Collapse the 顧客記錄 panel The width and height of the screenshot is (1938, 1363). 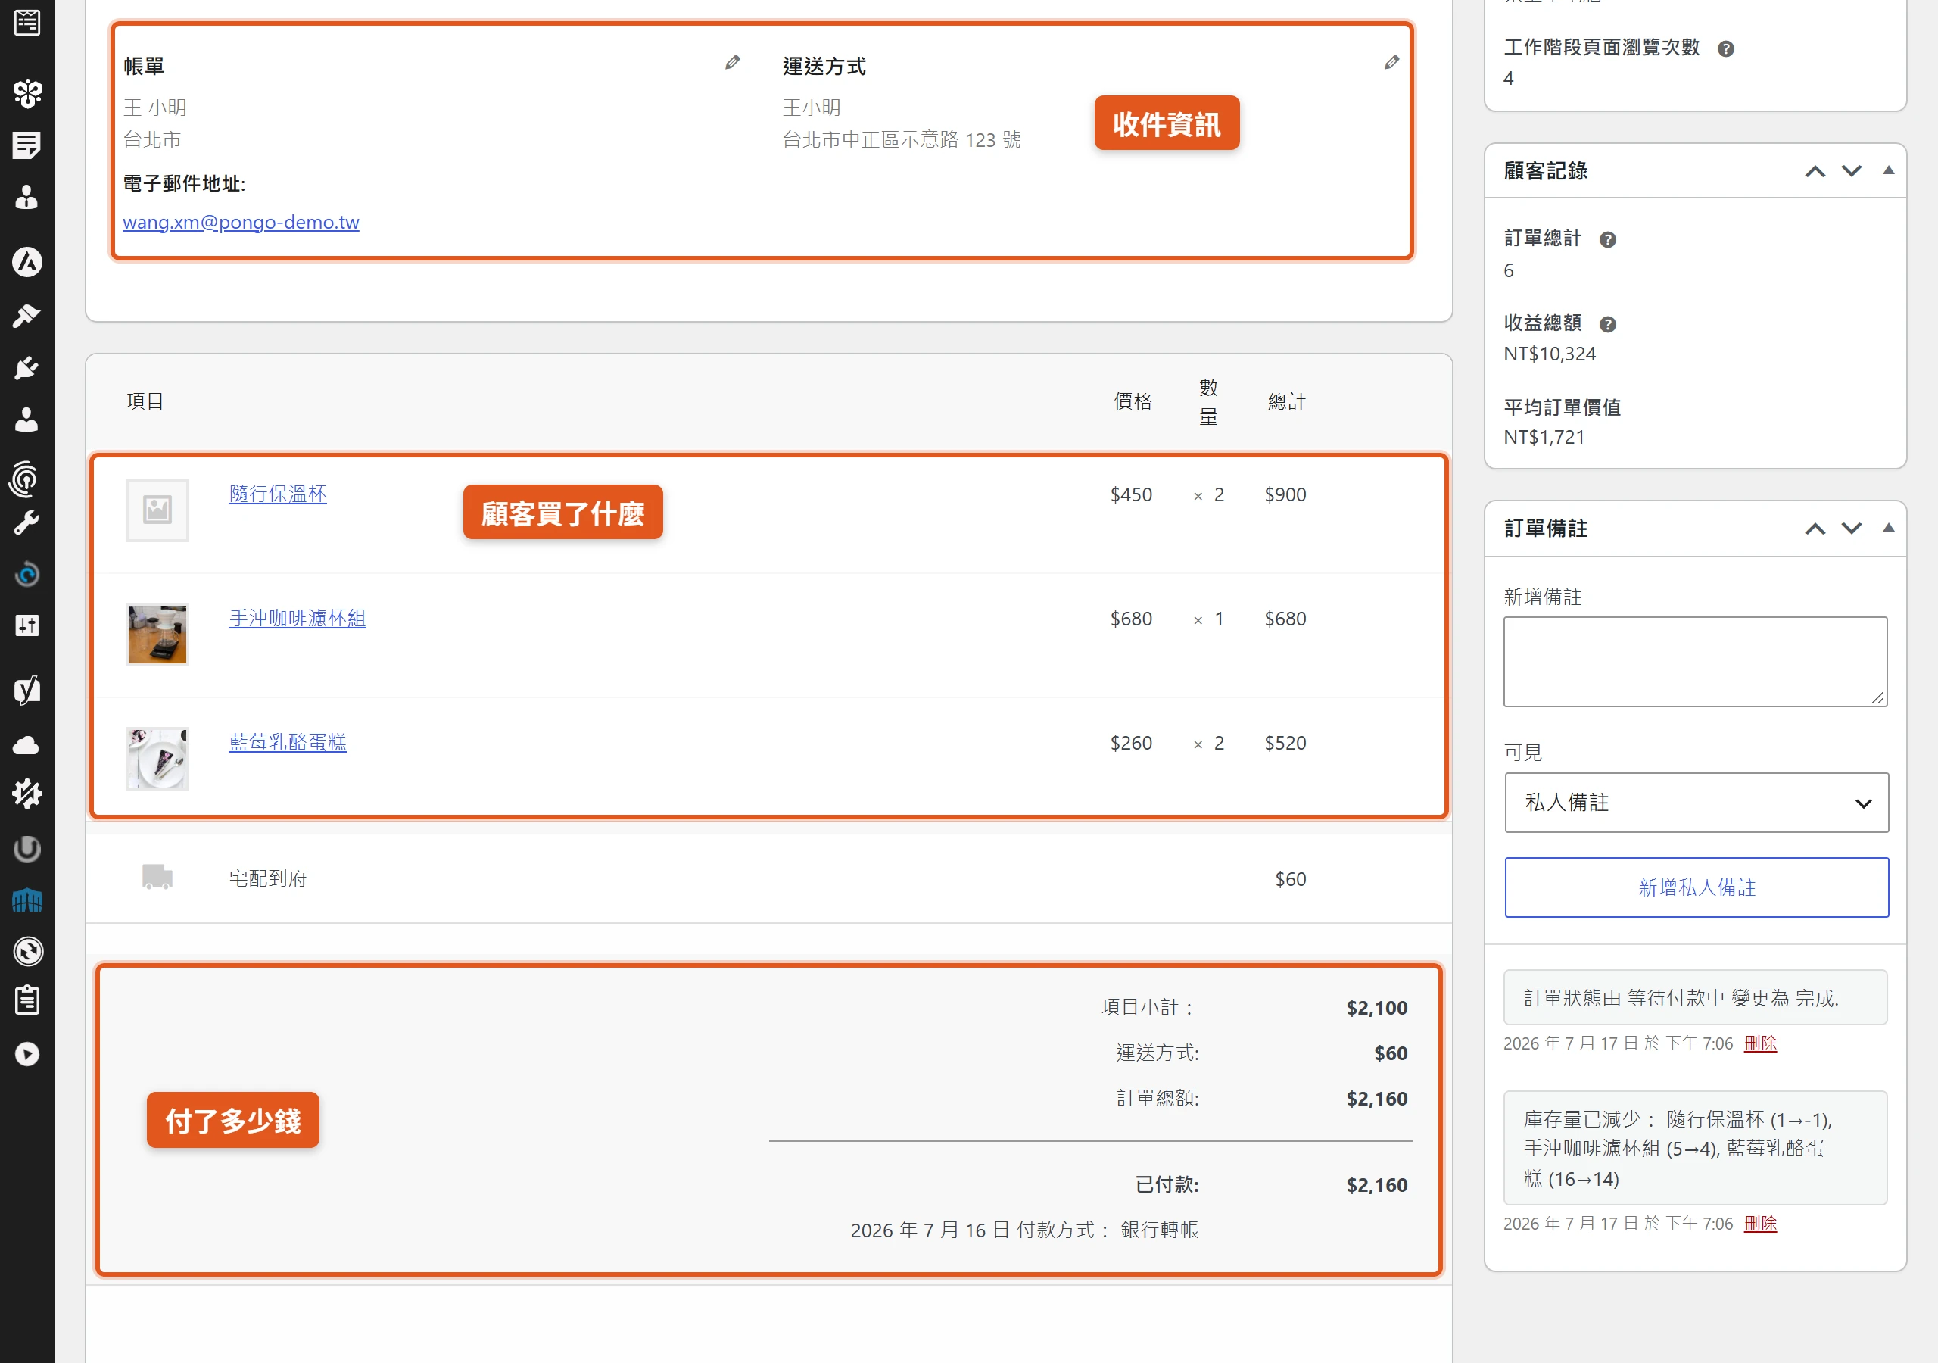(x=1888, y=170)
